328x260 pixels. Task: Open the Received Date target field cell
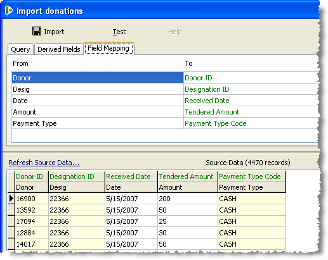(x=251, y=101)
